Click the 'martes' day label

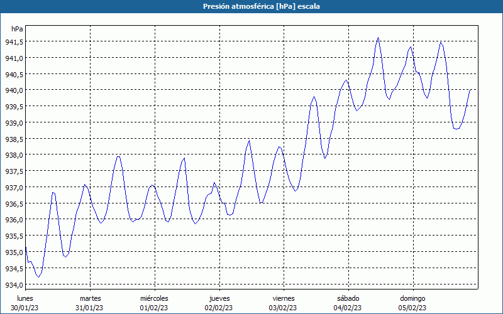pyautogui.click(x=91, y=298)
